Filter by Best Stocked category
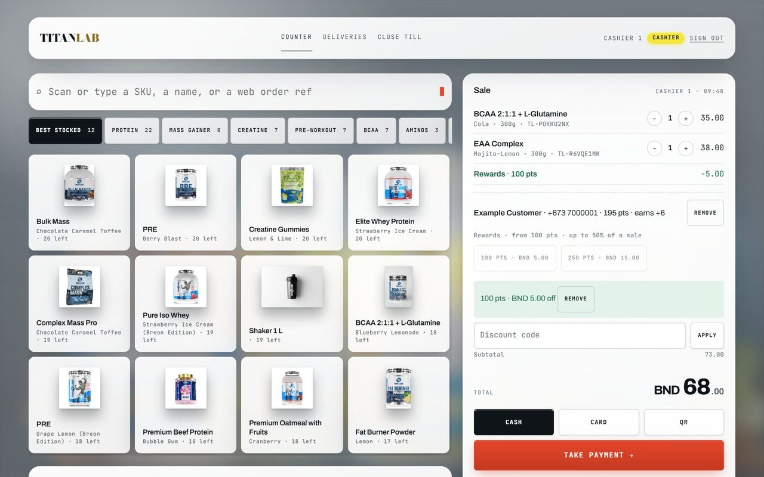 tap(65, 131)
